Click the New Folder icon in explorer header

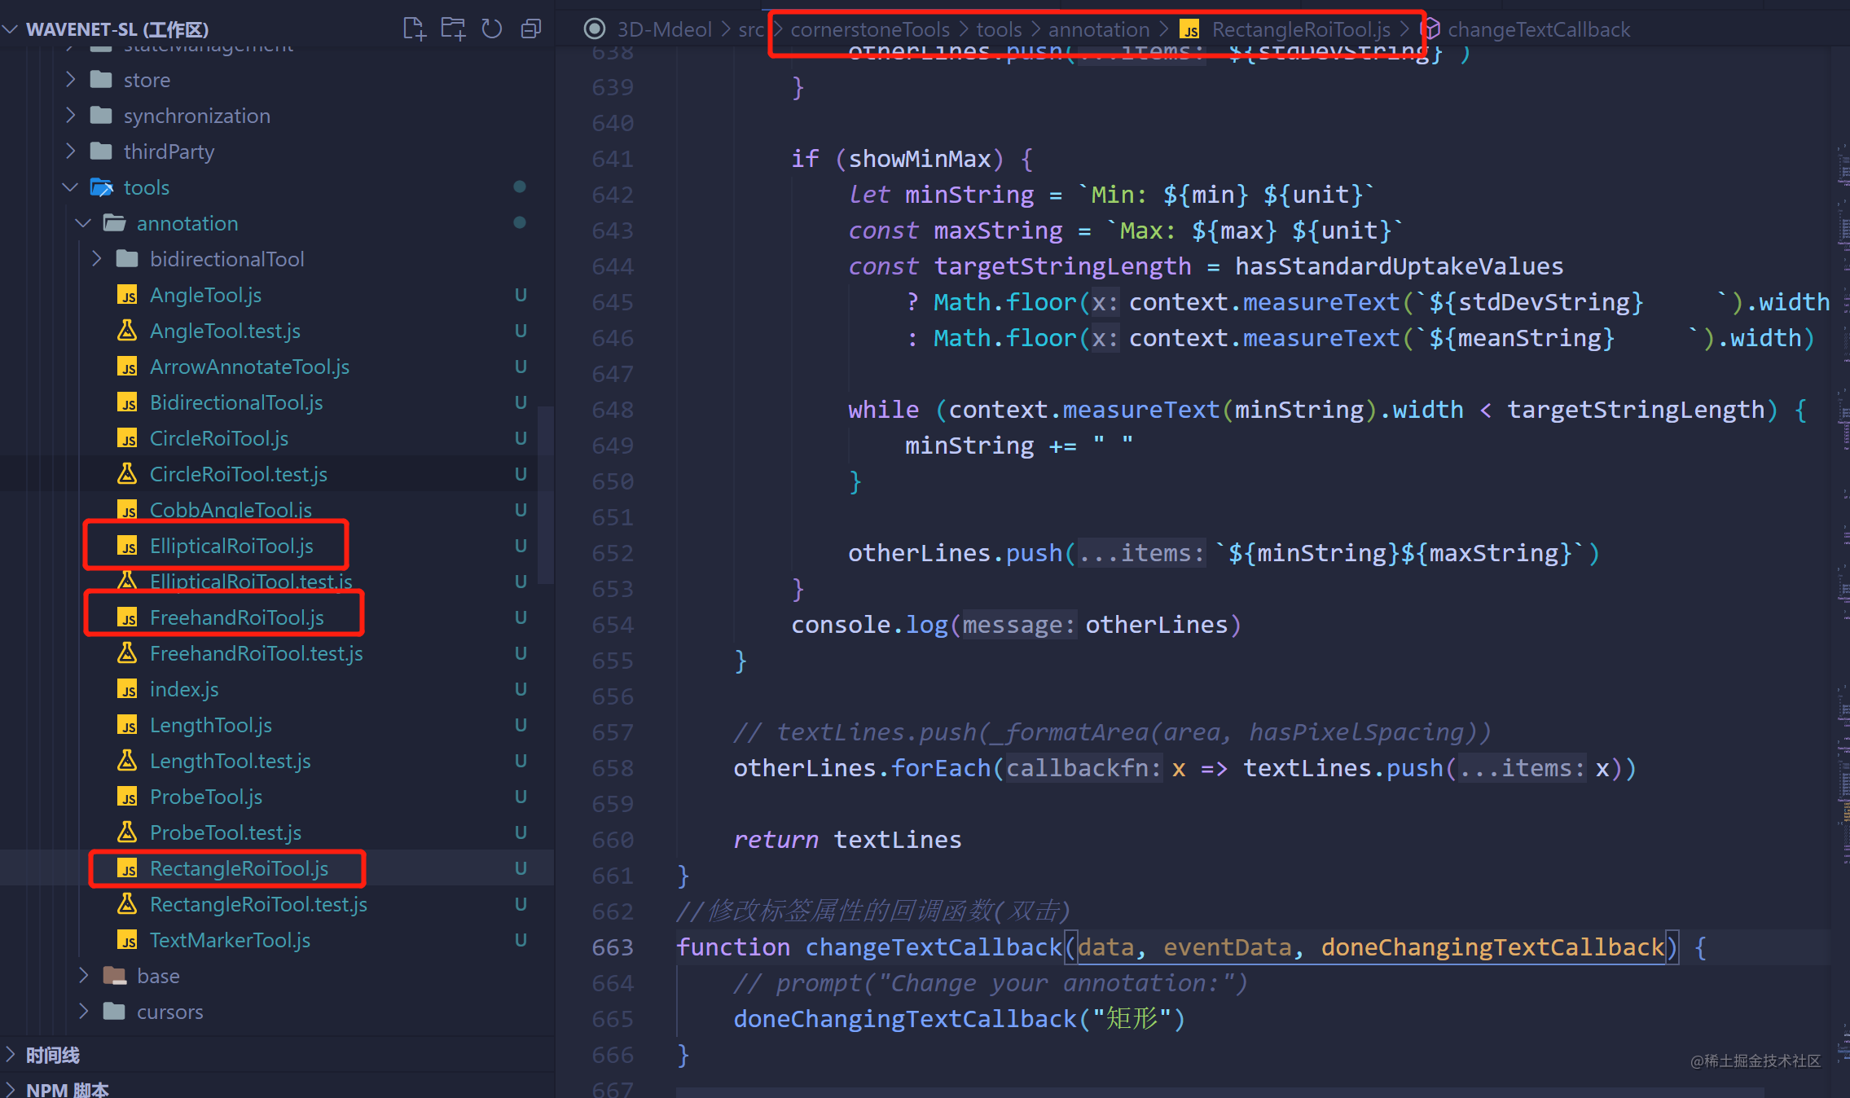pyautogui.click(x=453, y=29)
